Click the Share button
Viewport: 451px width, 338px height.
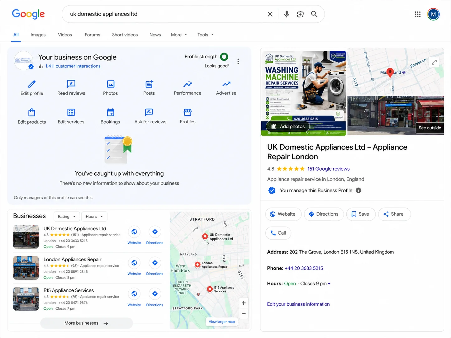(394, 214)
